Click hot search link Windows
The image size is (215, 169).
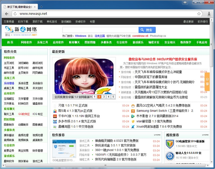(80, 36)
